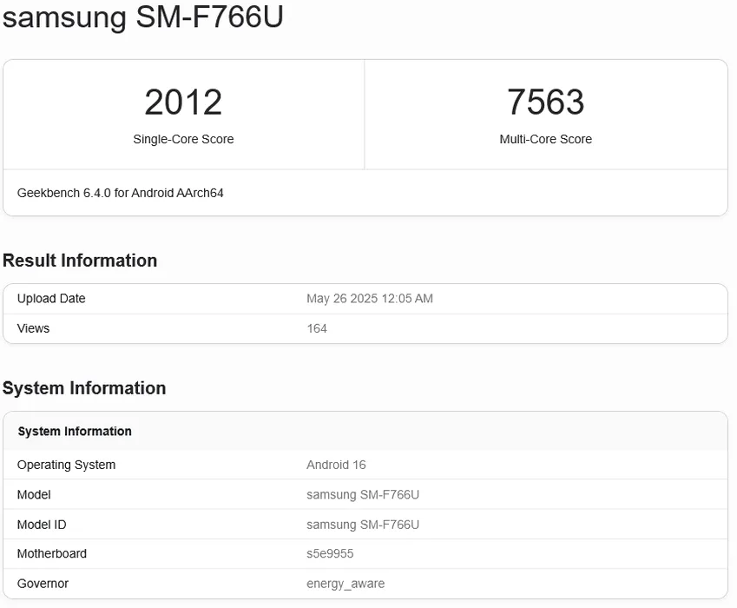Click the large System Information section heading
Screen dimensions: 737x608
tap(84, 388)
